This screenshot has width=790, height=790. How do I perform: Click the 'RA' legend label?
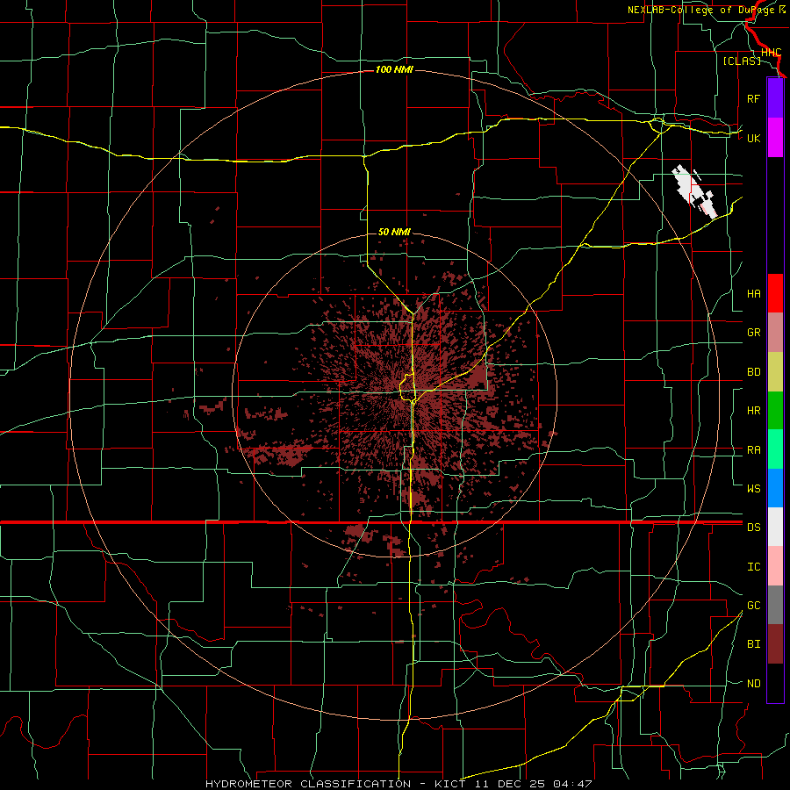coord(753,450)
